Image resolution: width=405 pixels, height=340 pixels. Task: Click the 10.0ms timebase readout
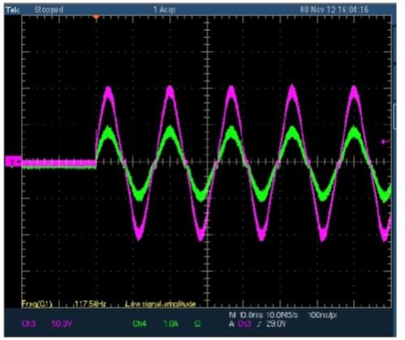251,316
